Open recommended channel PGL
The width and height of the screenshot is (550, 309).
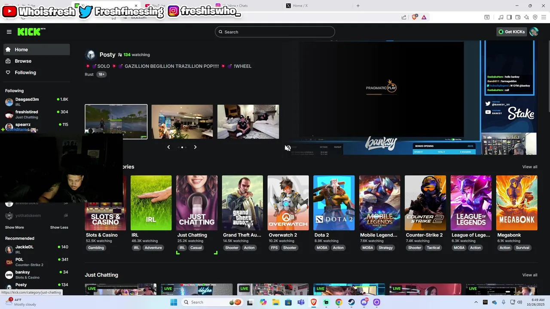click(37, 262)
